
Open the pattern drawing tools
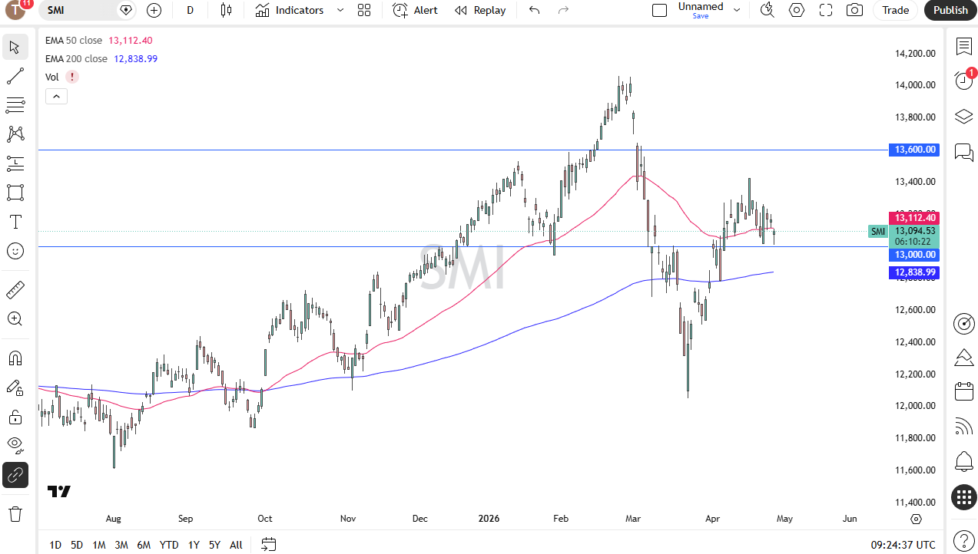(x=15, y=134)
